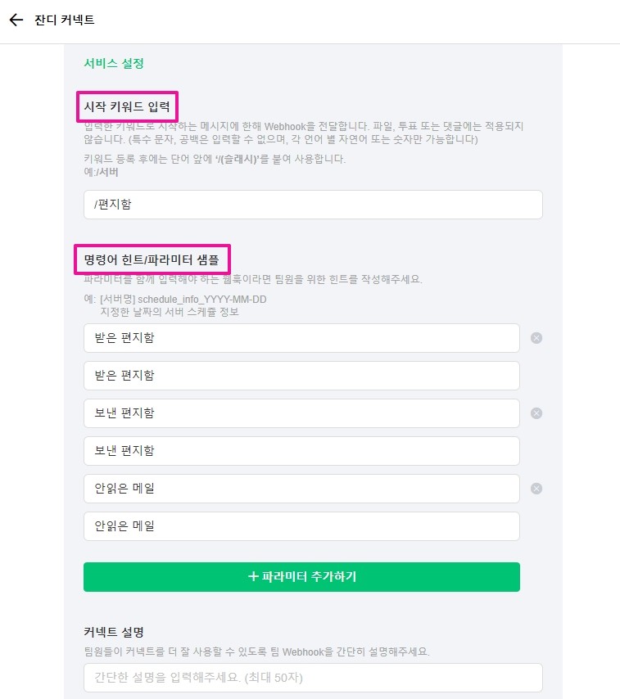620x699 pixels.
Task: Click the 안읽은 메일 field that has a remove icon
Action: point(301,489)
